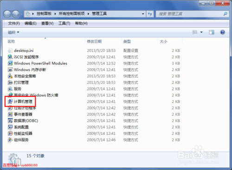Expand arrow after 所有控制面板项 in breadcrumb
The width and height of the screenshot is (232, 170).
click(x=88, y=14)
